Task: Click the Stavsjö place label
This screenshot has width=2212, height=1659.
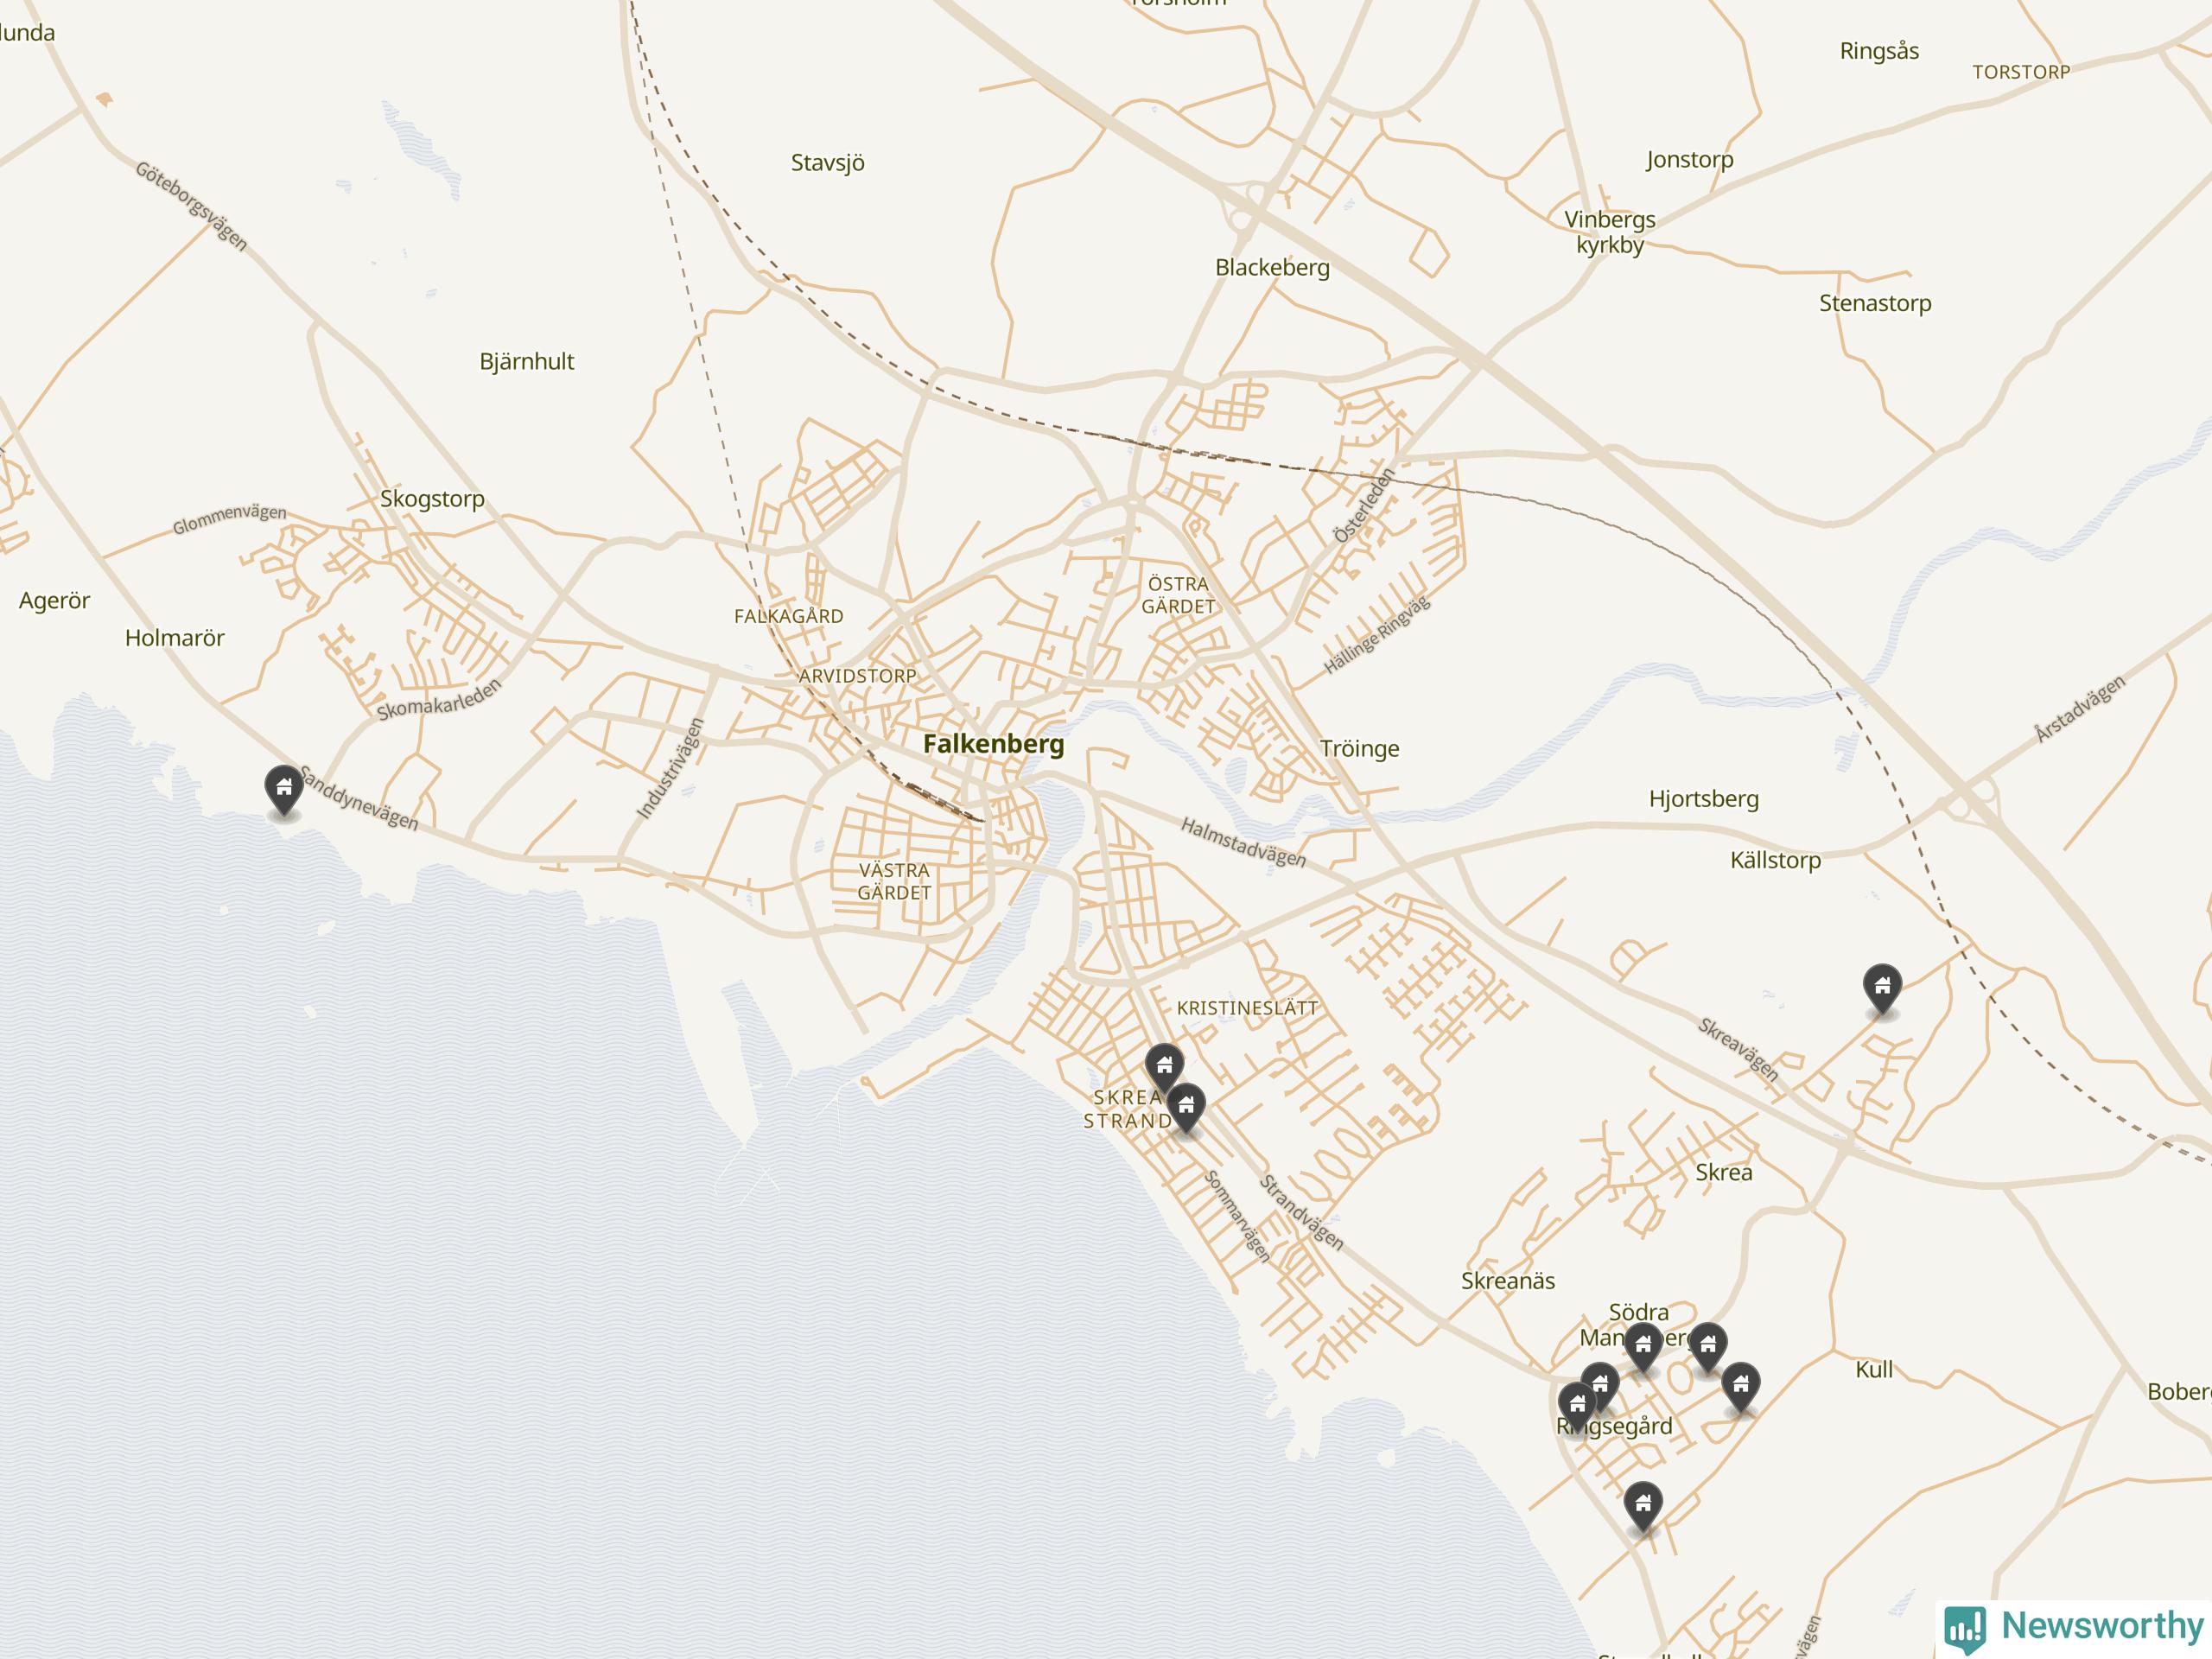Action: (827, 163)
